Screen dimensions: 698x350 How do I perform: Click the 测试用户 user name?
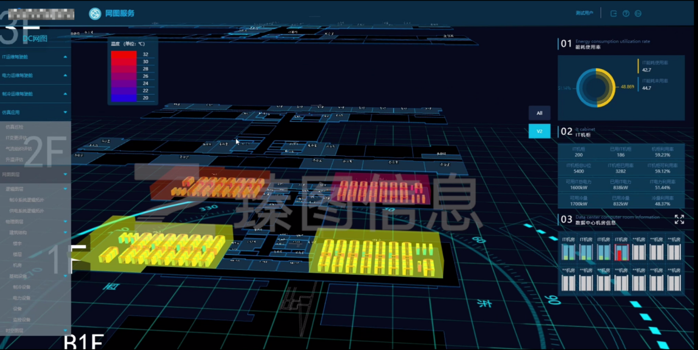pyautogui.click(x=584, y=13)
